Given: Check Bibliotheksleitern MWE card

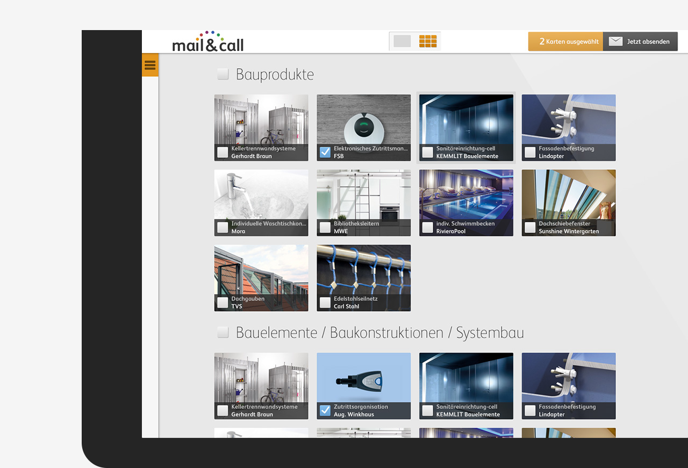Looking at the screenshot, I should tap(325, 227).
